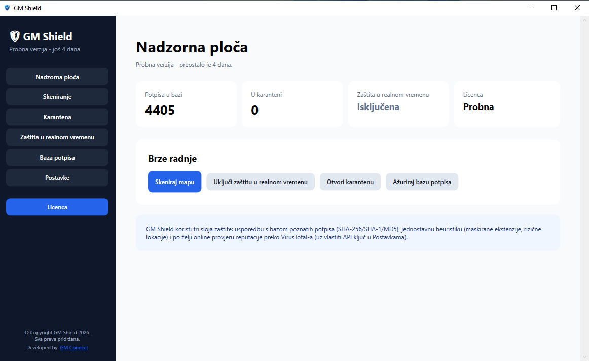
Task: Click the Brze radnje section heading
Action: coord(172,159)
